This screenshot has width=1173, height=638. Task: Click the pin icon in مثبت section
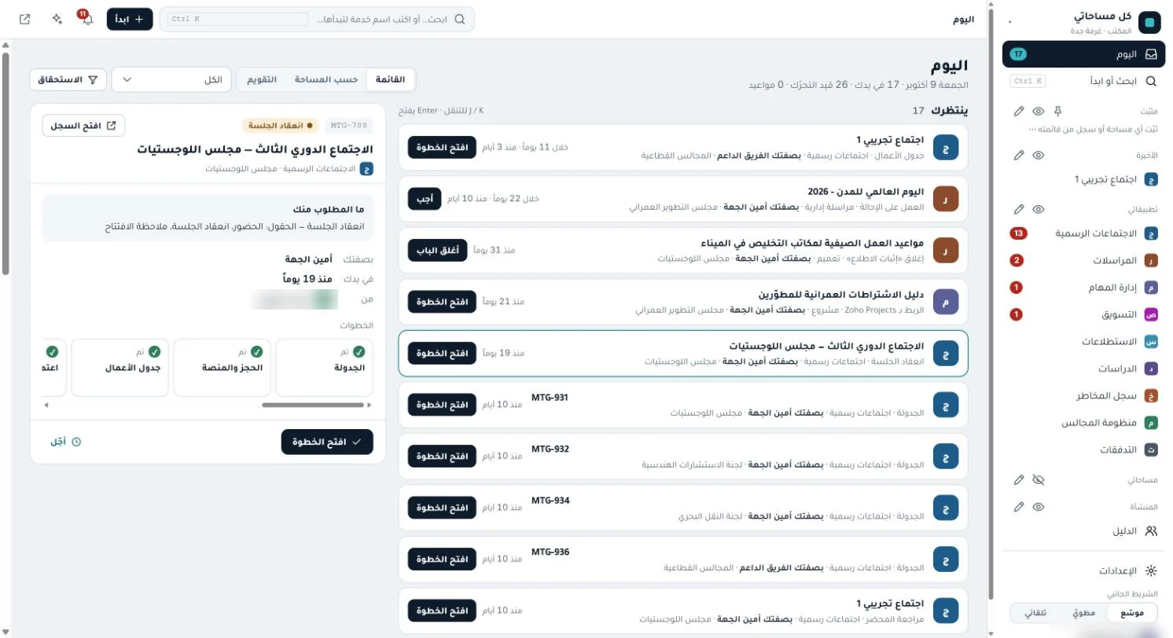pos(1058,112)
